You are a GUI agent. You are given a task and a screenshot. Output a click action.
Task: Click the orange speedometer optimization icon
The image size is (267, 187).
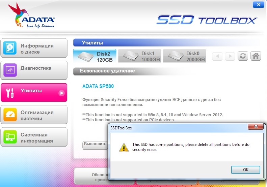point(10,115)
